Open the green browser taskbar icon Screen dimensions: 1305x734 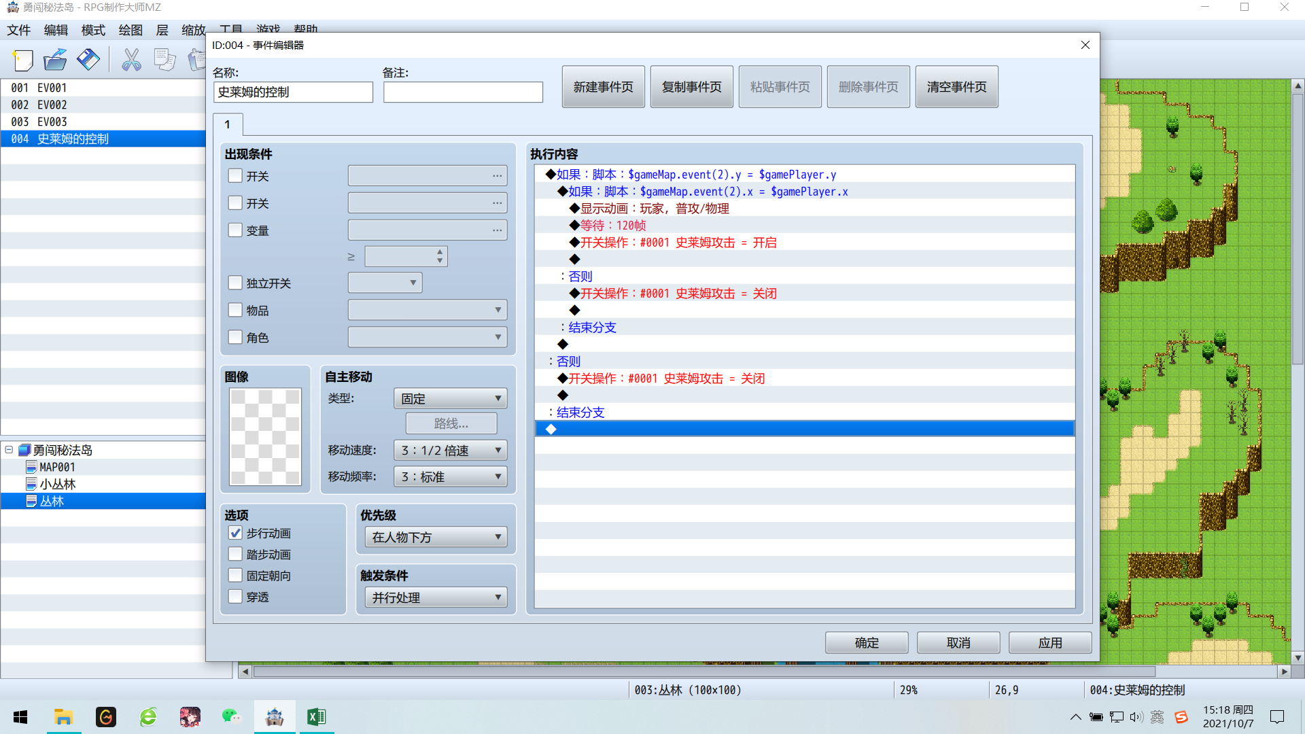click(148, 717)
